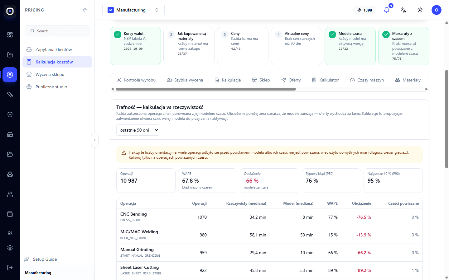449x280 pixels.
Task: Open the Kalkulacje tab
Action: pos(228,80)
